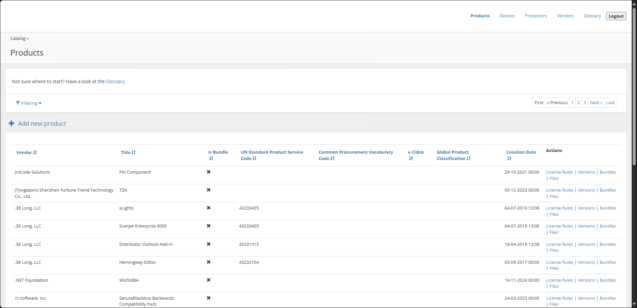
Task: Jump to the Last page
Action: (610, 103)
